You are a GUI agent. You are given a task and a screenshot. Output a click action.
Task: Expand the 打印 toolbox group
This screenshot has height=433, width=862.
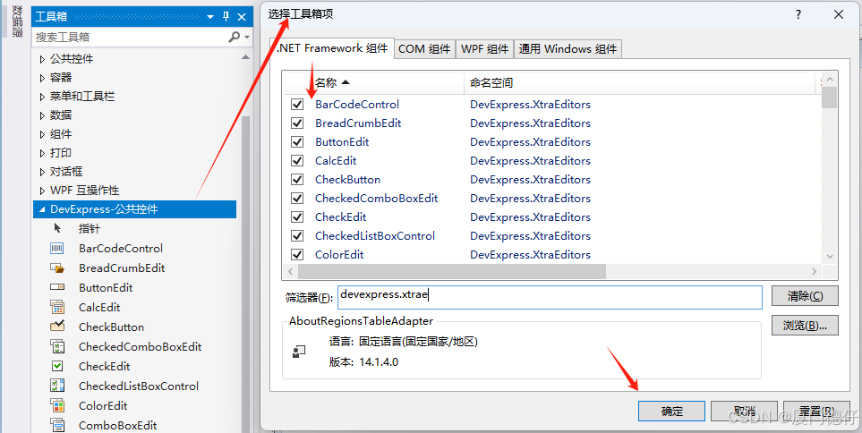coord(42,153)
